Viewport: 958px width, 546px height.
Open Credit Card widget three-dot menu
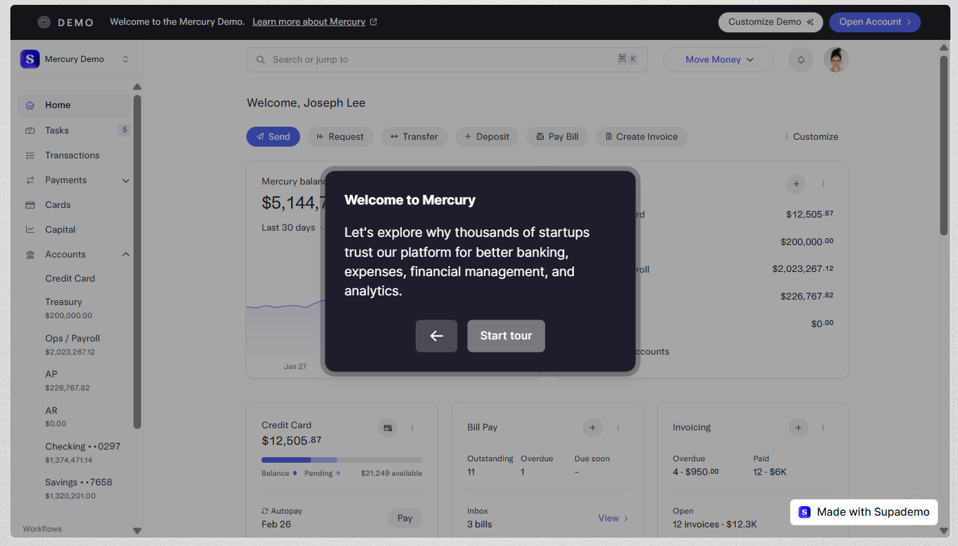(412, 428)
